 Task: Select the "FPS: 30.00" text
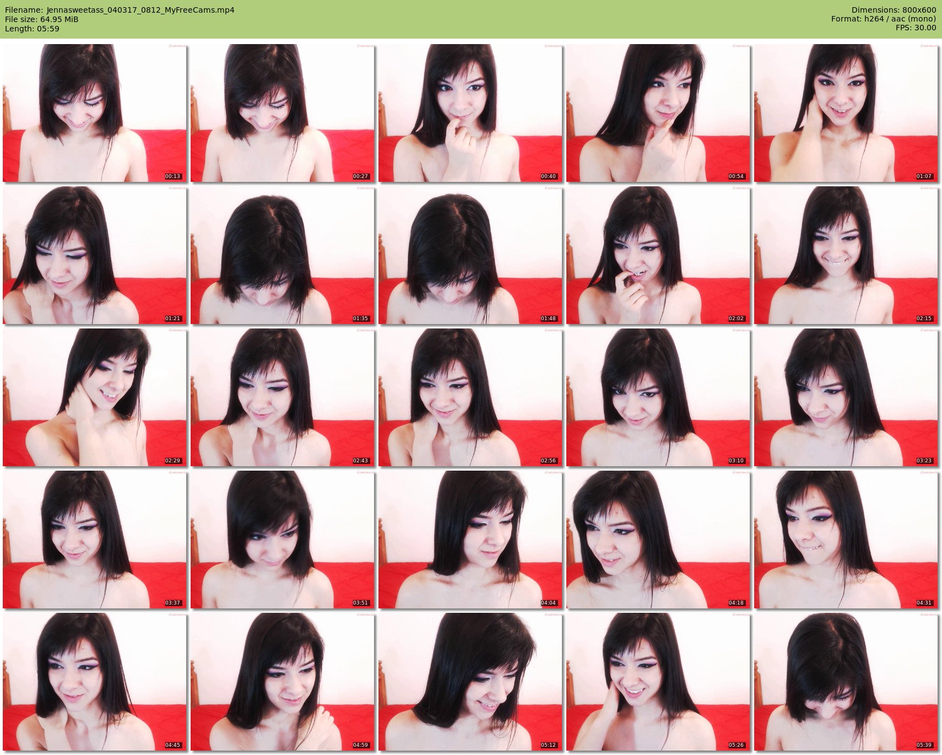[x=916, y=28]
